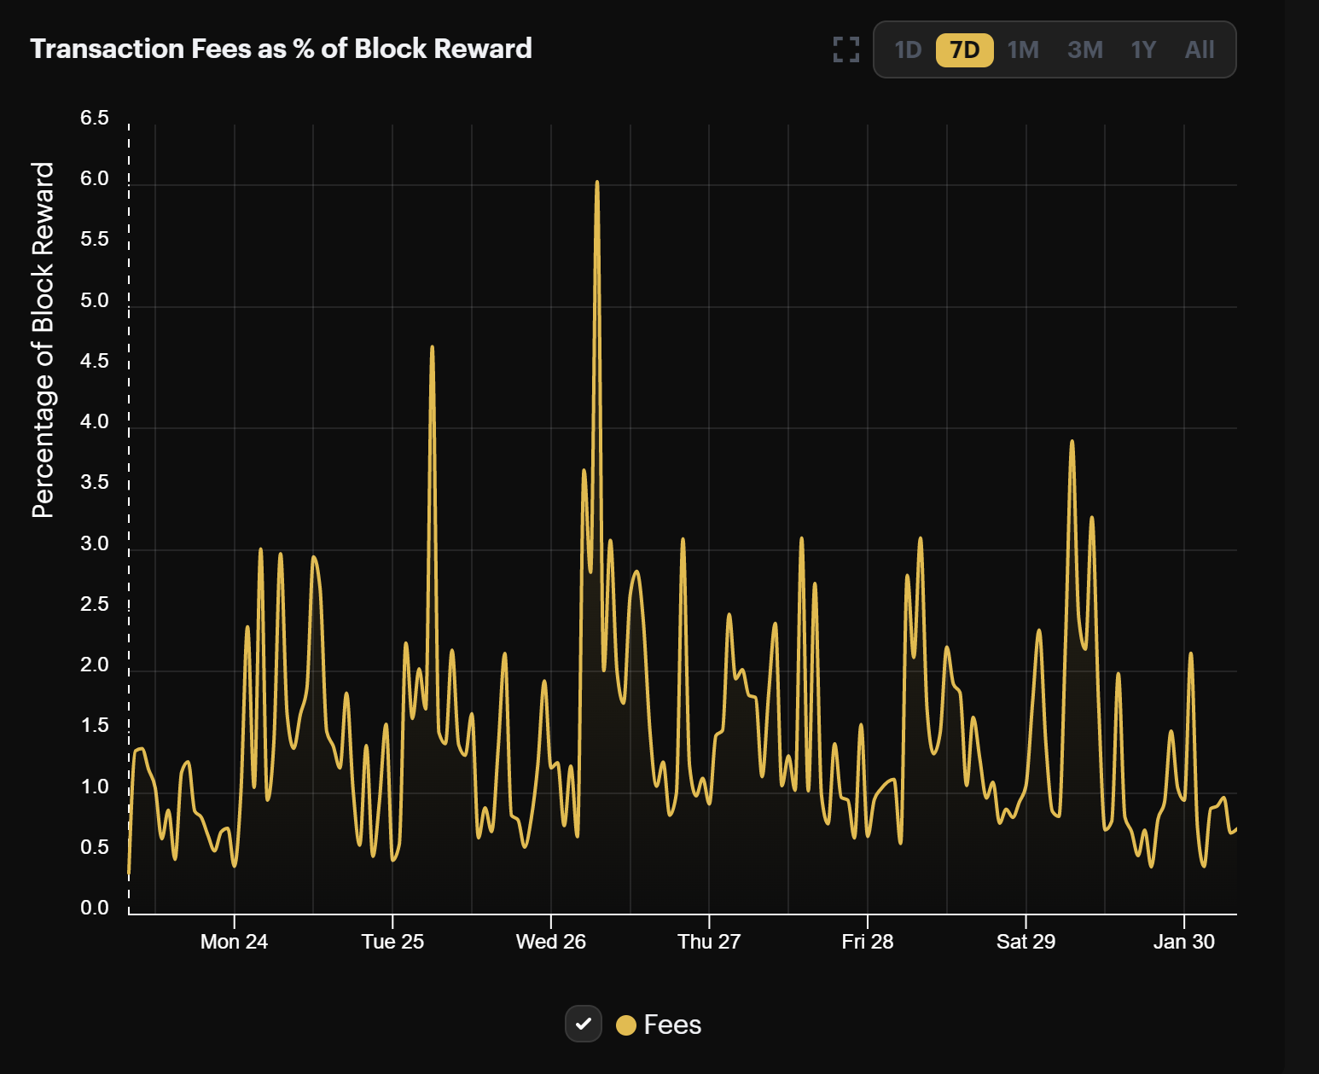This screenshot has width=1319, height=1074.
Task: Switch to the 1M time range
Action: click(x=1023, y=49)
